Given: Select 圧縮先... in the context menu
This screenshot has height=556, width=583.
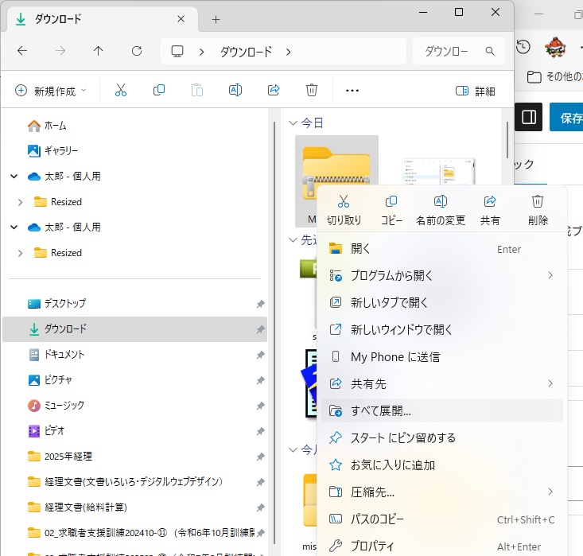Looking at the screenshot, I should pos(441,492).
